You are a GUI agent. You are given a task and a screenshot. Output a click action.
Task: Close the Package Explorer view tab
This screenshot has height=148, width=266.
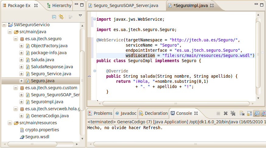[36, 5]
